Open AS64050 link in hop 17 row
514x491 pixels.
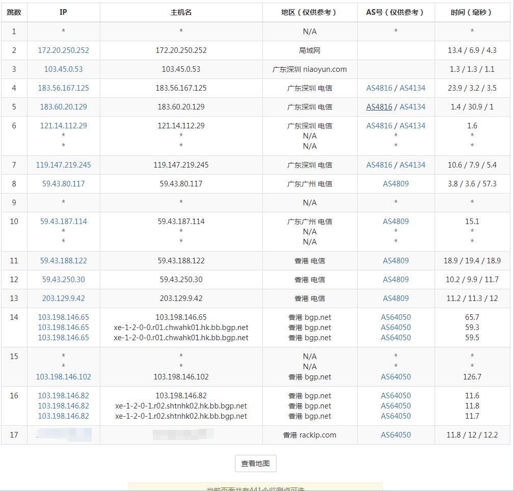395,435
